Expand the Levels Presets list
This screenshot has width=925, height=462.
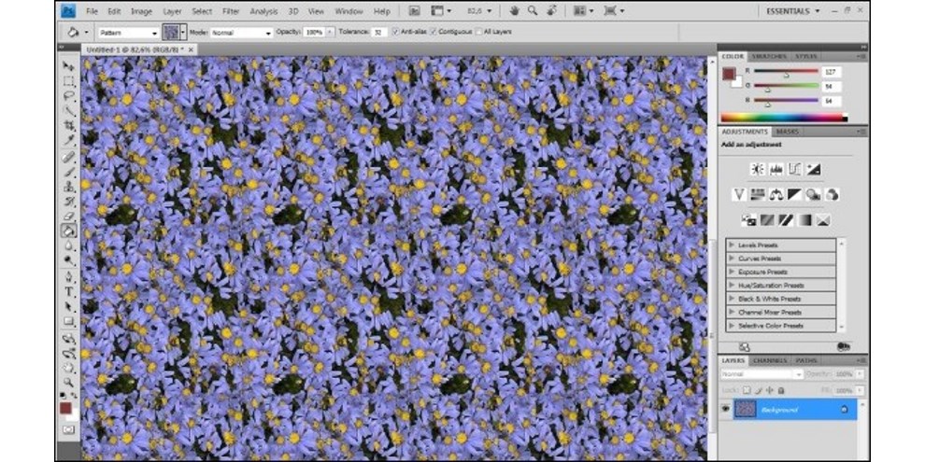coord(732,245)
